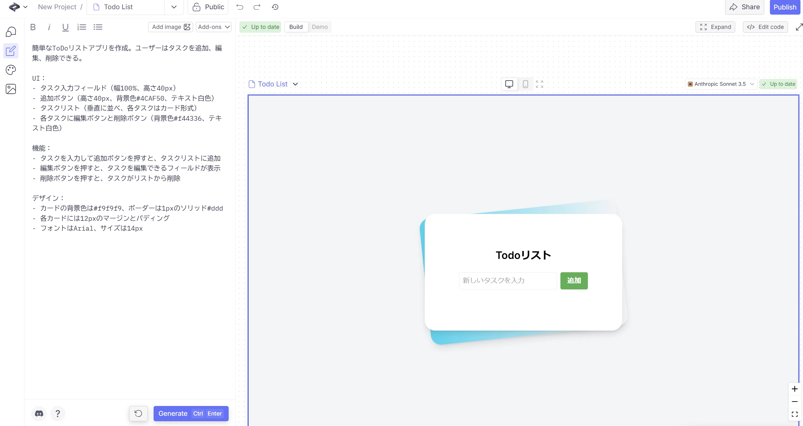The image size is (803, 426).
Task: Open the Anthropic Sonnet 3.5 model selector
Action: click(x=721, y=84)
